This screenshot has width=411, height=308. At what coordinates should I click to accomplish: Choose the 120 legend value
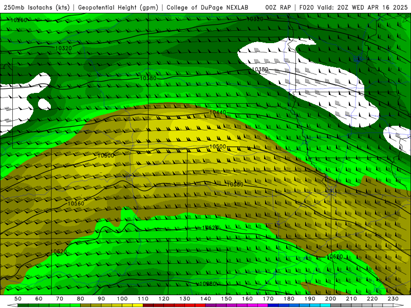(x=164, y=299)
